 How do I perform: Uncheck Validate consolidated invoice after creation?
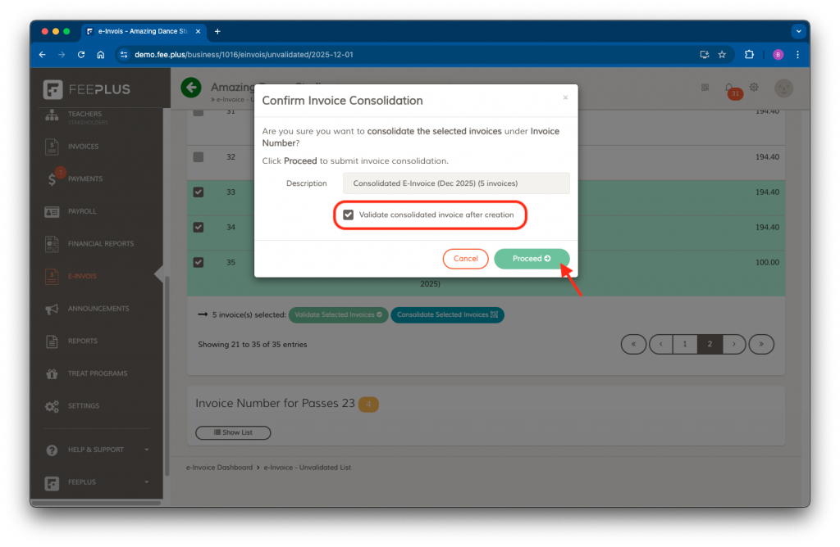tap(349, 215)
